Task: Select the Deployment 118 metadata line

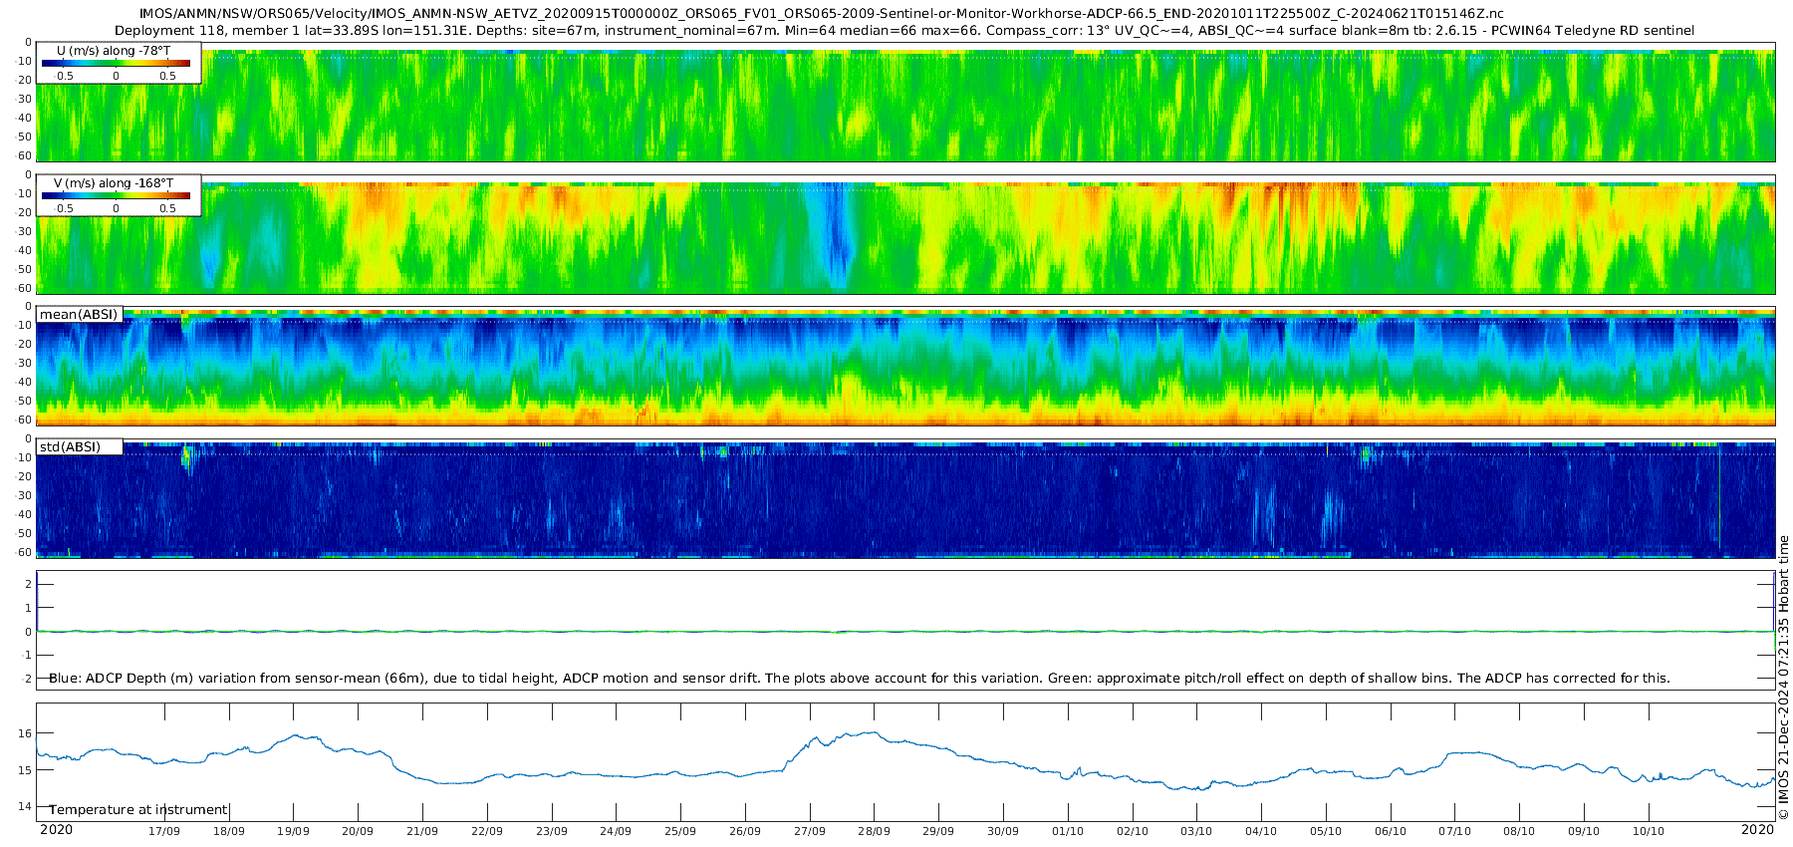Action: pos(903,31)
